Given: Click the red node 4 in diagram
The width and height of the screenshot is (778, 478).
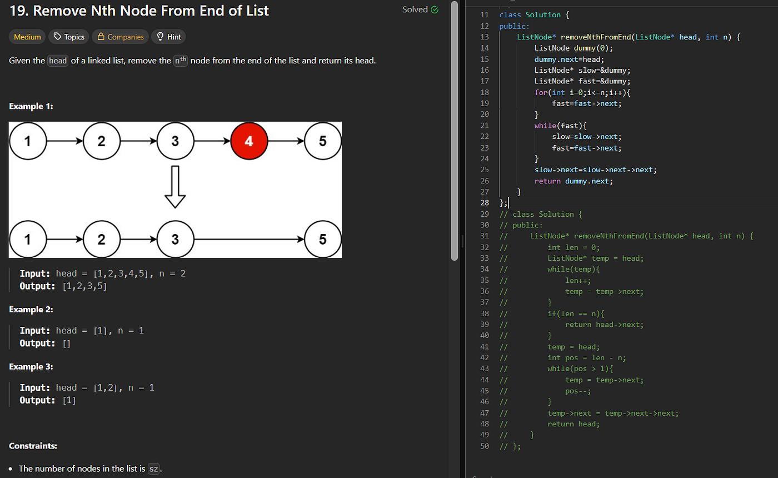Looking at the screenshot, I should click(x=249, y=141).
